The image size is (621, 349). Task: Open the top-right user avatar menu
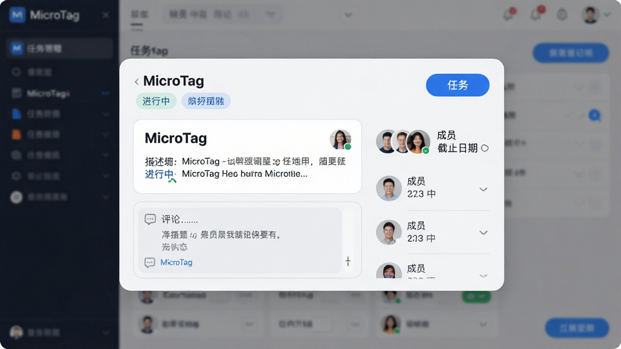point(591,15)
